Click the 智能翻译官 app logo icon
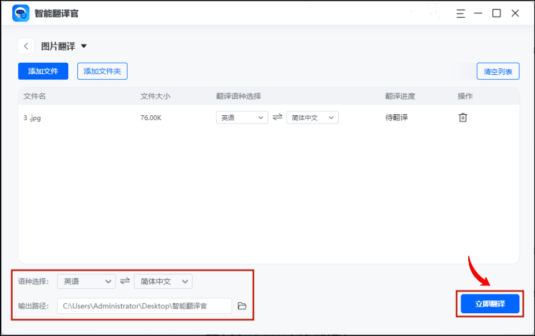This screenshot has height=336, width=535. (21, 13)
